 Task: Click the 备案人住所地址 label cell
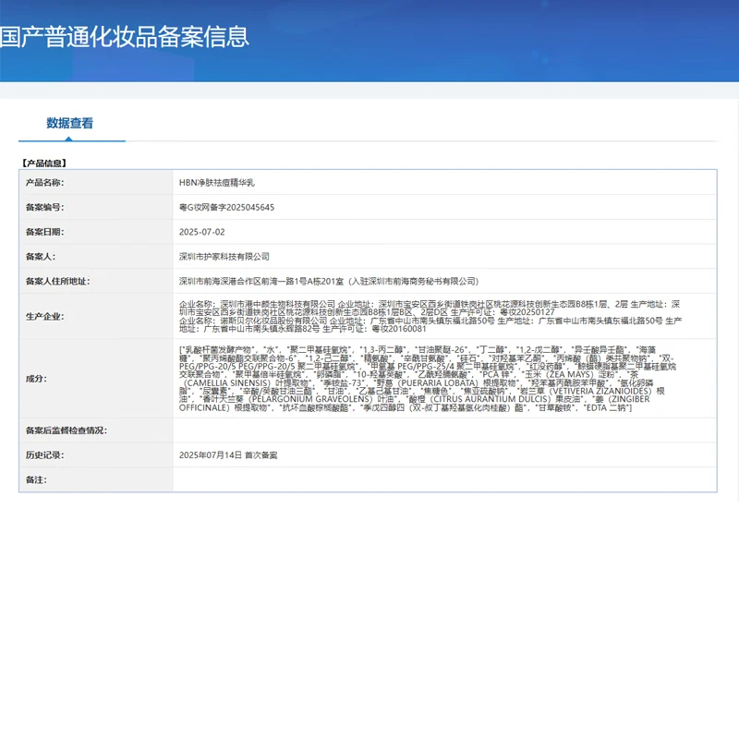tap(57, 281)
